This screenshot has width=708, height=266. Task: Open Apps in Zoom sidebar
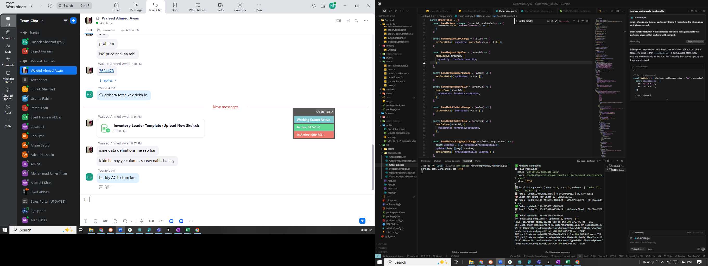pos(8,109)
